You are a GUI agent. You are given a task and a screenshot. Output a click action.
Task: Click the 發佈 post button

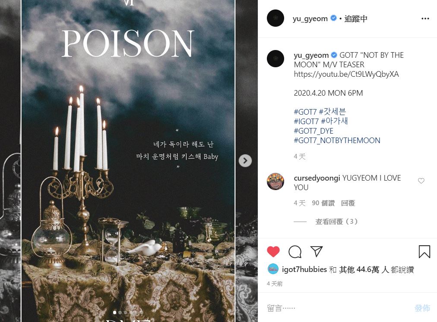click(422, 308)
